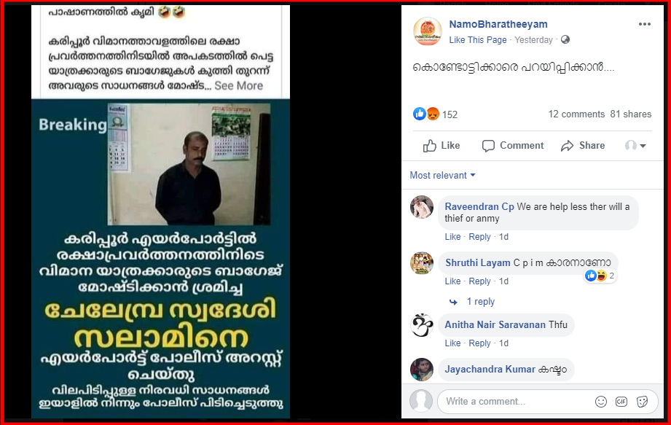Screen dimensions: 671x425
Task: Reply to Raveendran Cp's comment
Action: [x=479, y=237]
